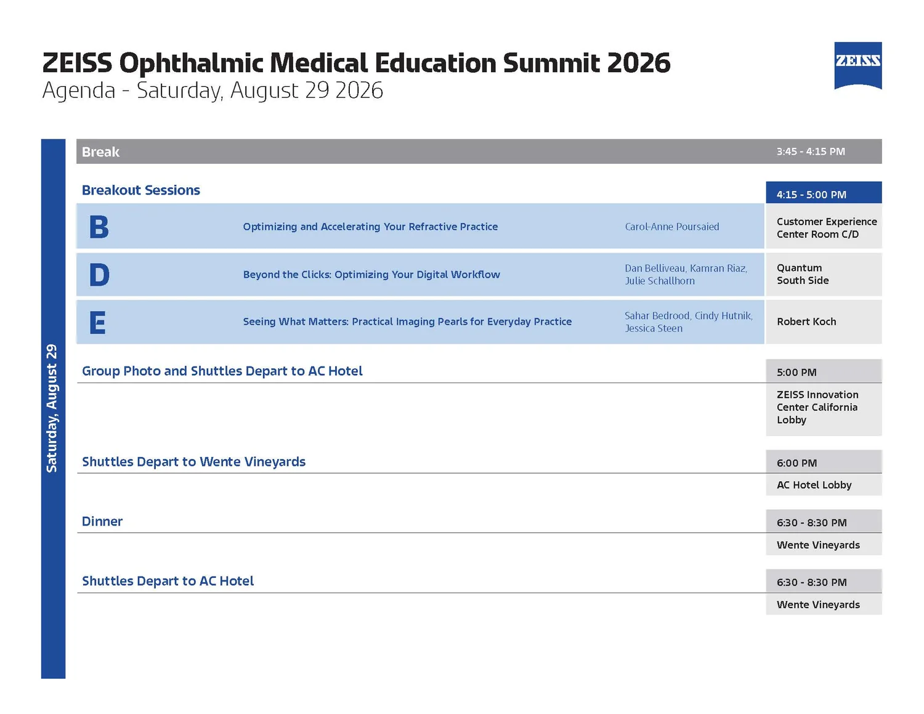924x714 pixels.
Task: Select speakers "Sahar Bedrood, Cindy Hutnik, Jessica Steen"
Action: (x=689, y=322)
